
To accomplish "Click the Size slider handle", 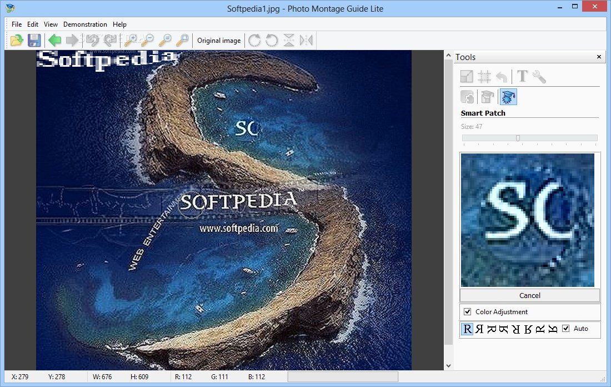I will 518,138.
